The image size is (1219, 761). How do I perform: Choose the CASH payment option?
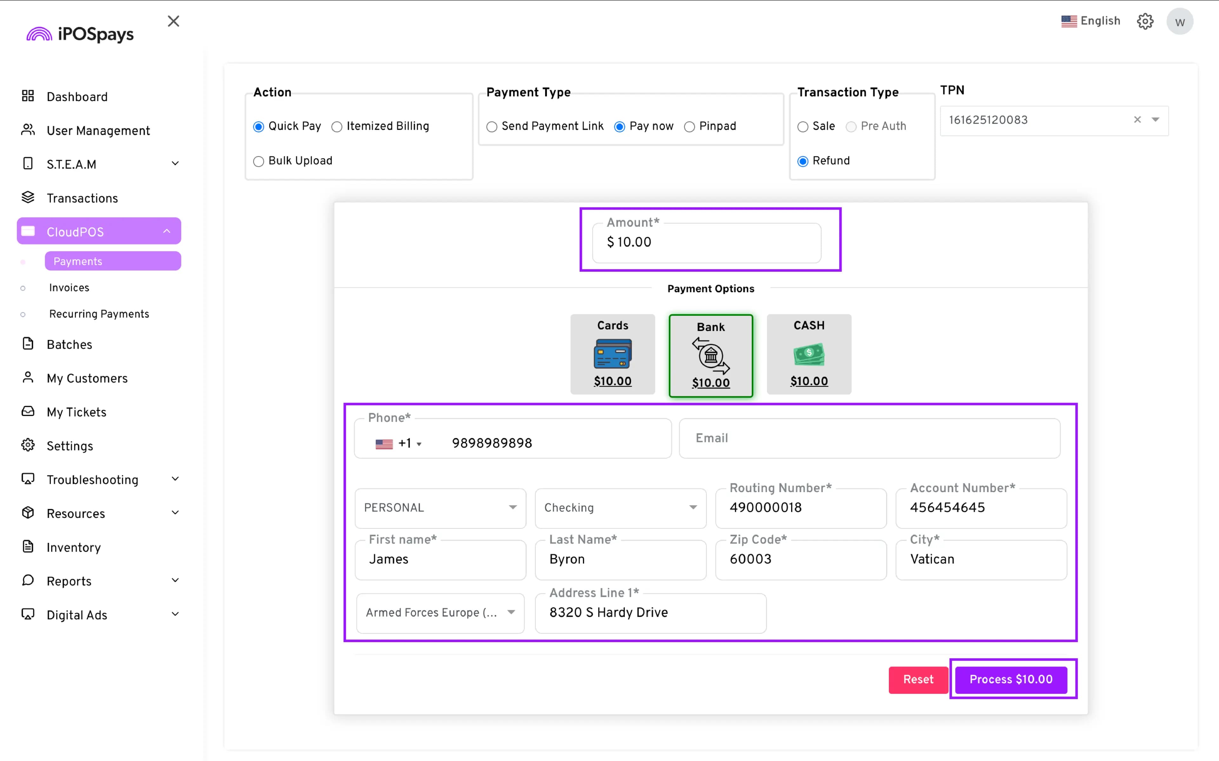pyautogui.click(x=809, y=354)
